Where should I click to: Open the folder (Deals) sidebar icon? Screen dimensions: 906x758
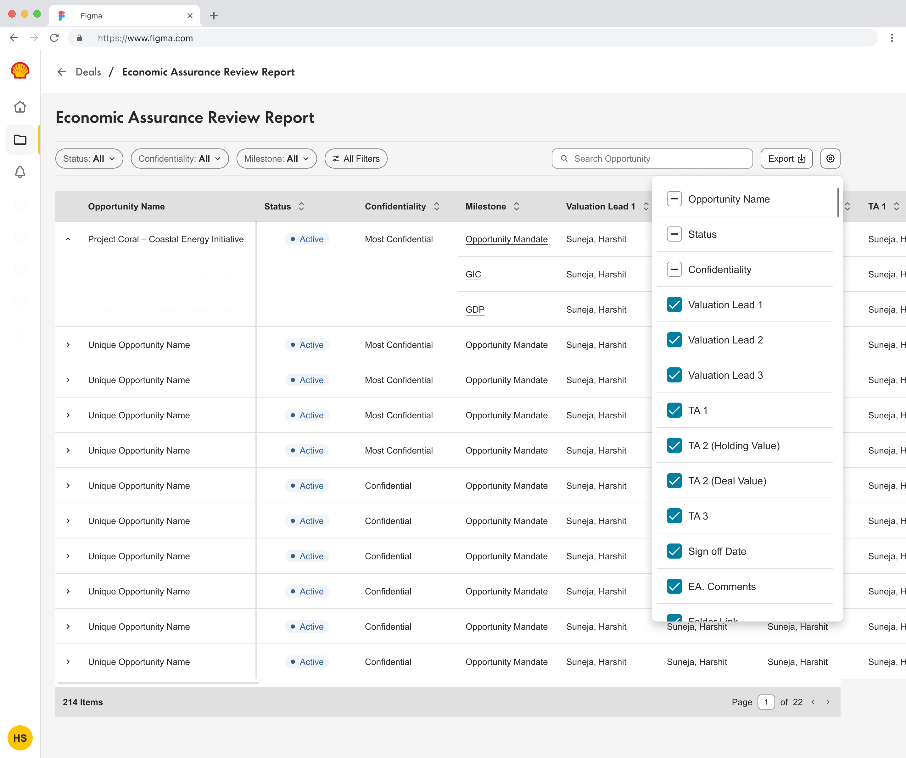(20, 140)
